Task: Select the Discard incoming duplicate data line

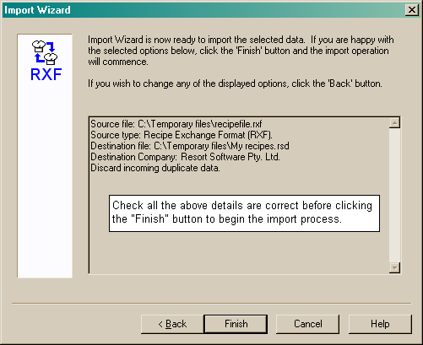Action: tap(155, 168)
